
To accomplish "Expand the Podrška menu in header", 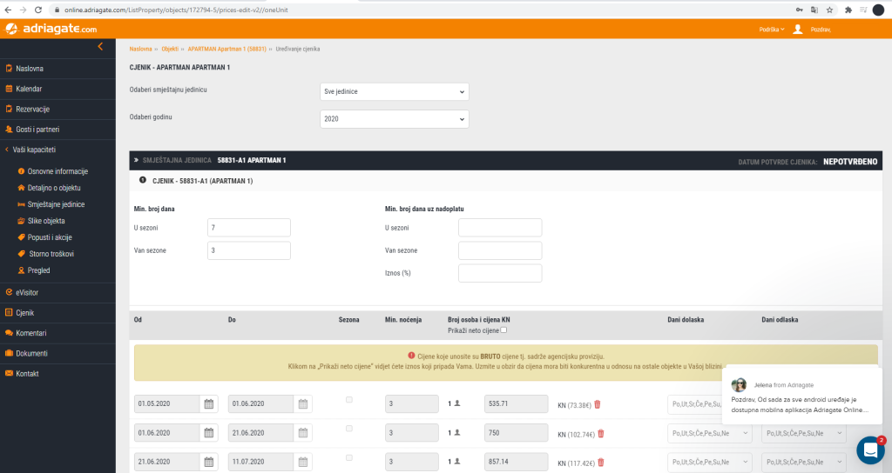I will click(770, 30).
